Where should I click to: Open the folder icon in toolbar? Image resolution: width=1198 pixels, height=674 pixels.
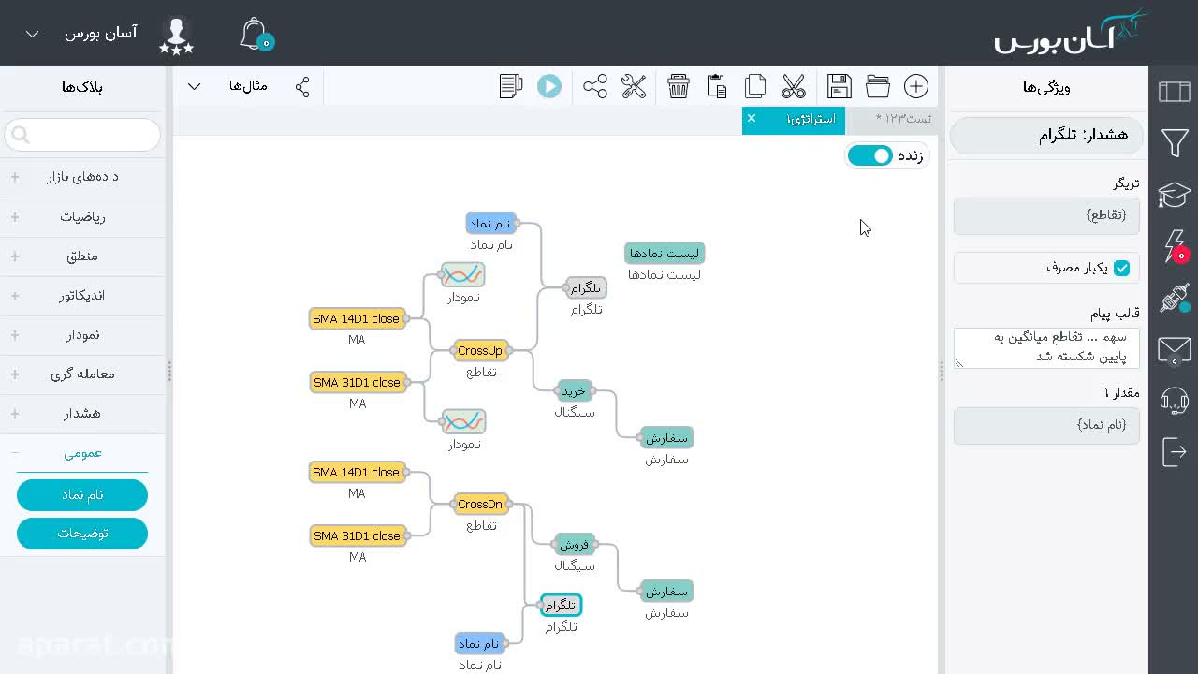pos(878,86)
